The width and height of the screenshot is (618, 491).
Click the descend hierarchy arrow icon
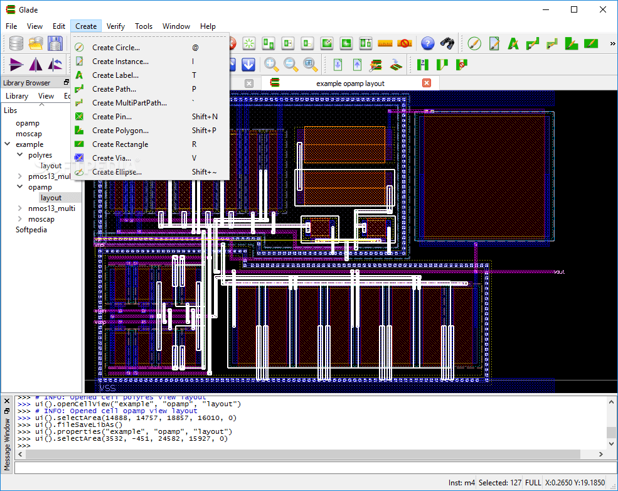pyautogui.click(x=338, y=65)
